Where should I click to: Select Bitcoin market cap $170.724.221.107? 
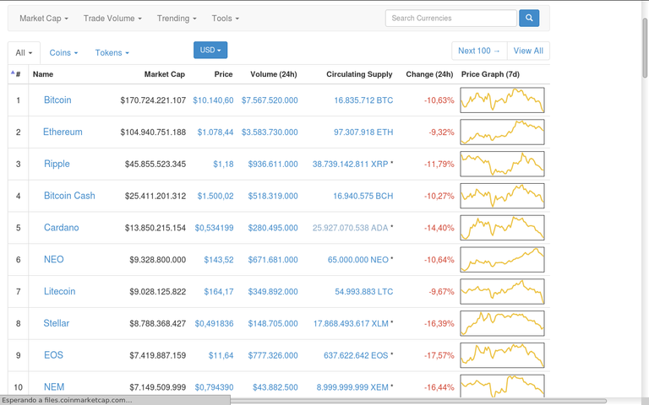(153, 100)
